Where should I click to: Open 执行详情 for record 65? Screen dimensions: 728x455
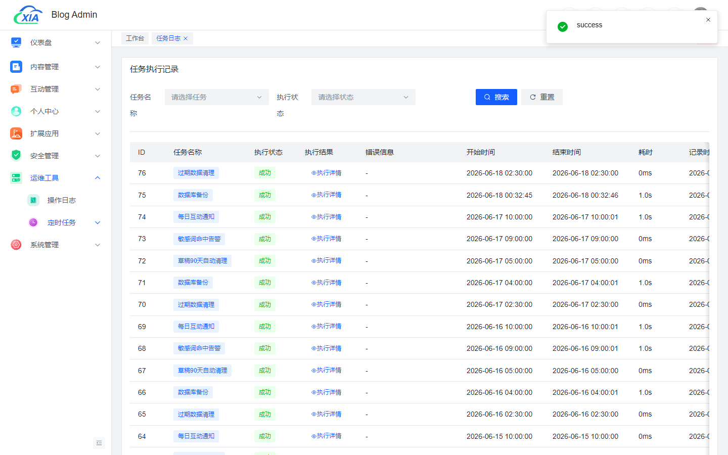coord(326,414)
